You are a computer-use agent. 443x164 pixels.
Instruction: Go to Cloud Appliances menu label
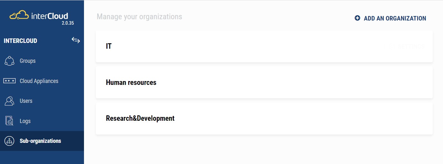click(39, 81)
